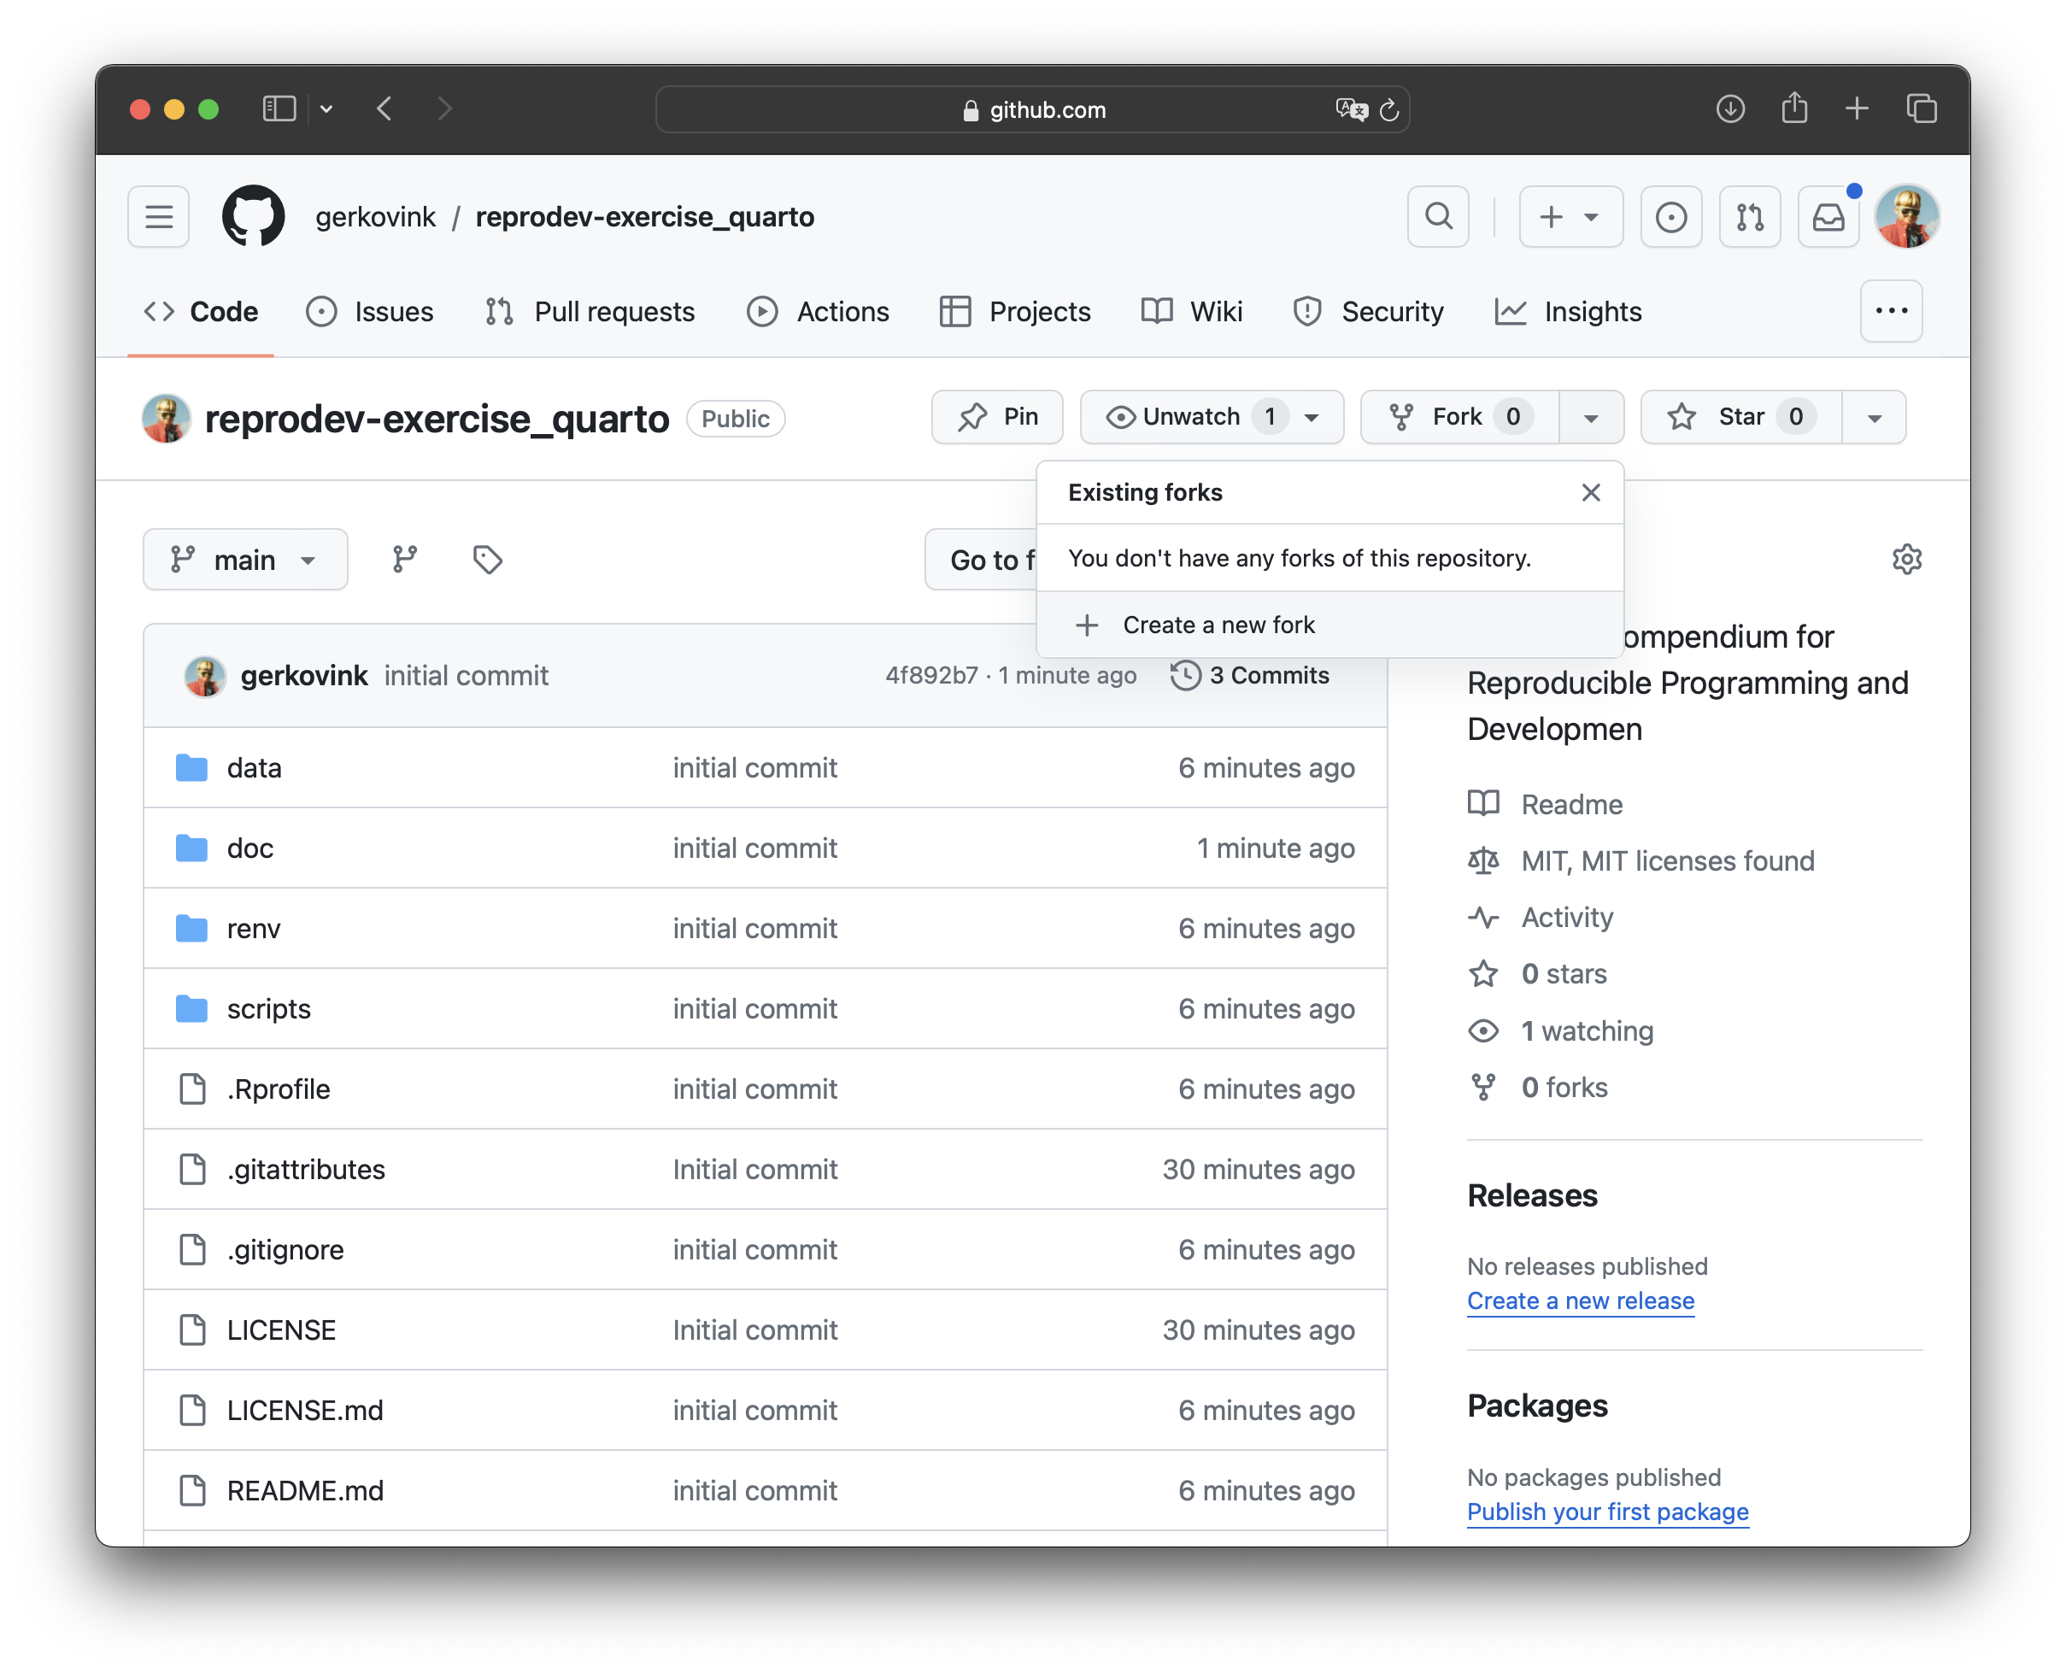This screenshot has width=2066, height=1673.
Task: Open the LICENSE.md file
Action: tap(306, 1410)
